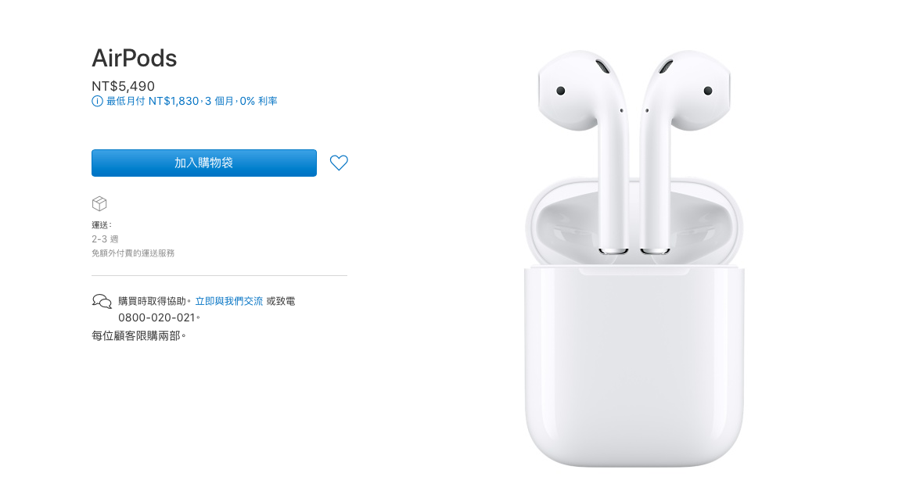Click the 2-3 週 shipping estimate

[105, 239]
